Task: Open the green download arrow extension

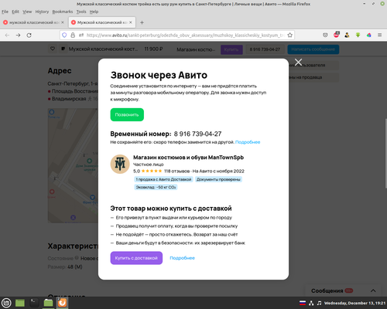Action: click(x=358, y=35)
